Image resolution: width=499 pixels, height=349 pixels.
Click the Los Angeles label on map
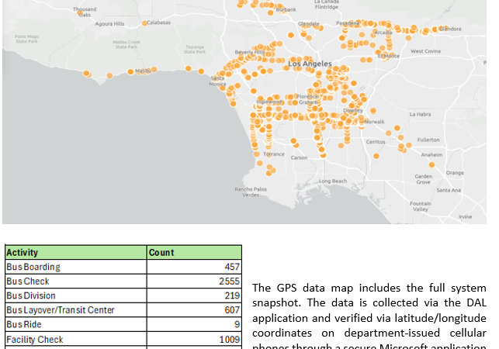pos(310,64)
